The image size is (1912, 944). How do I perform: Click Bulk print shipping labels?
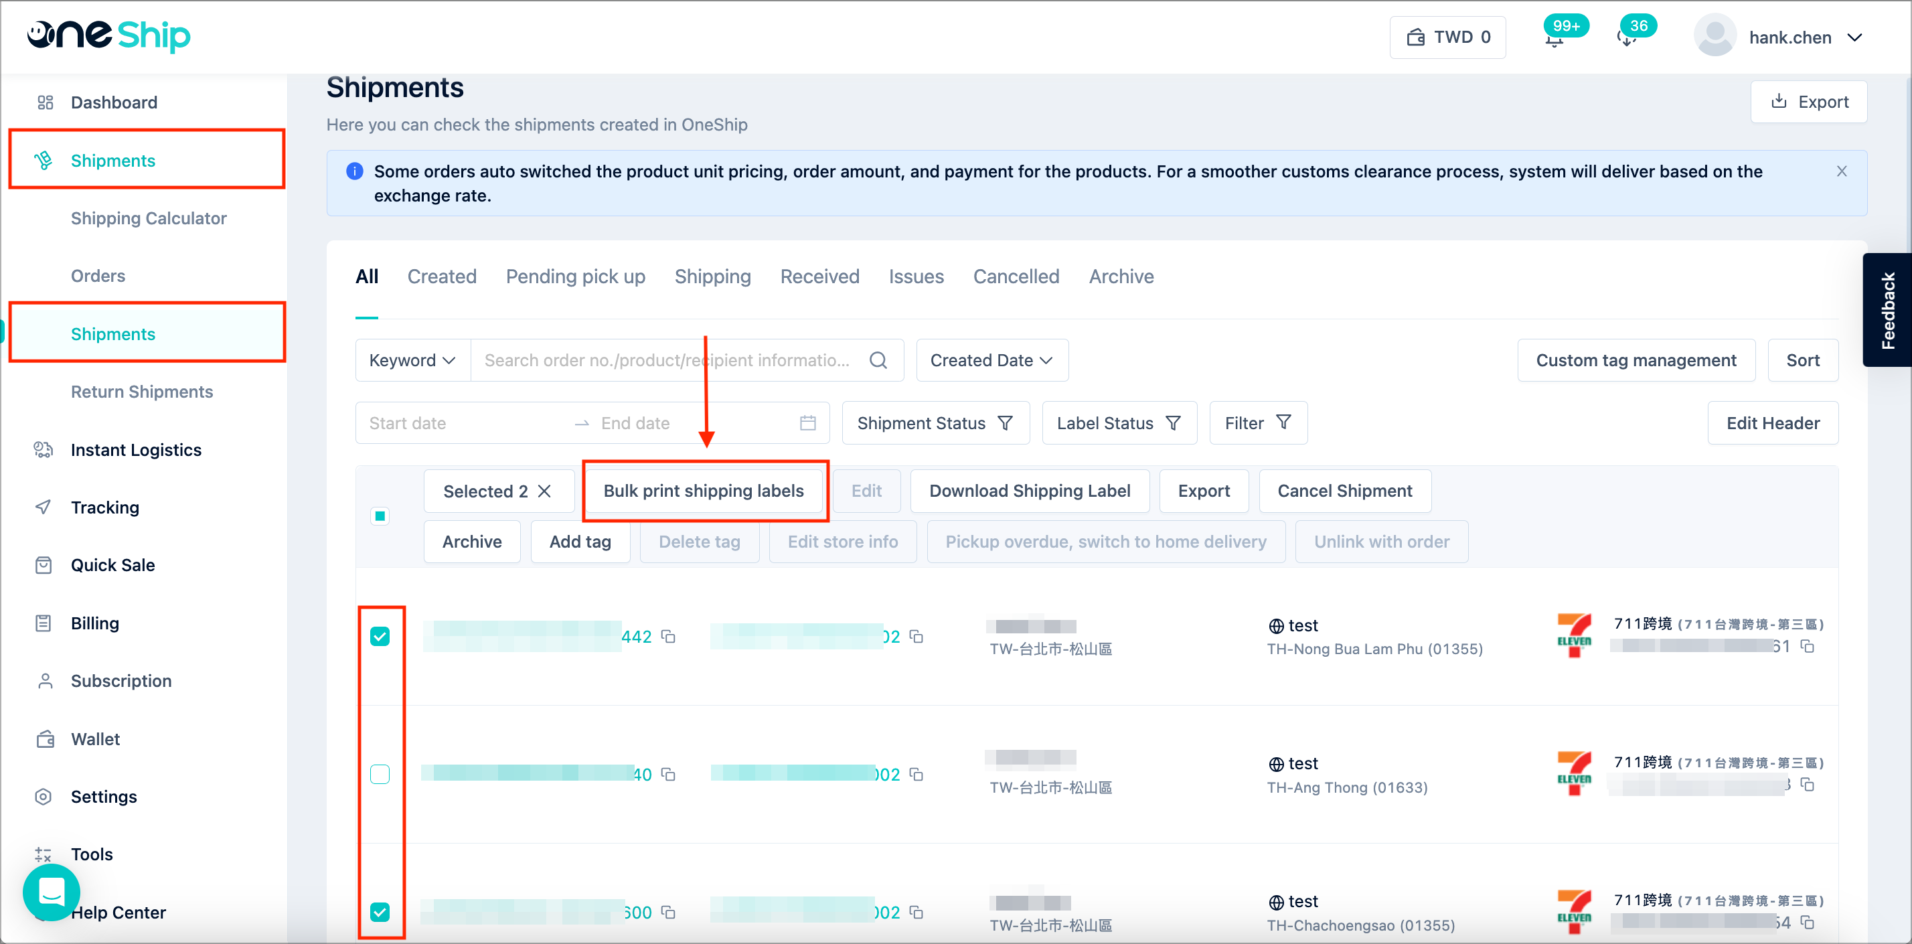pos(704,491)
